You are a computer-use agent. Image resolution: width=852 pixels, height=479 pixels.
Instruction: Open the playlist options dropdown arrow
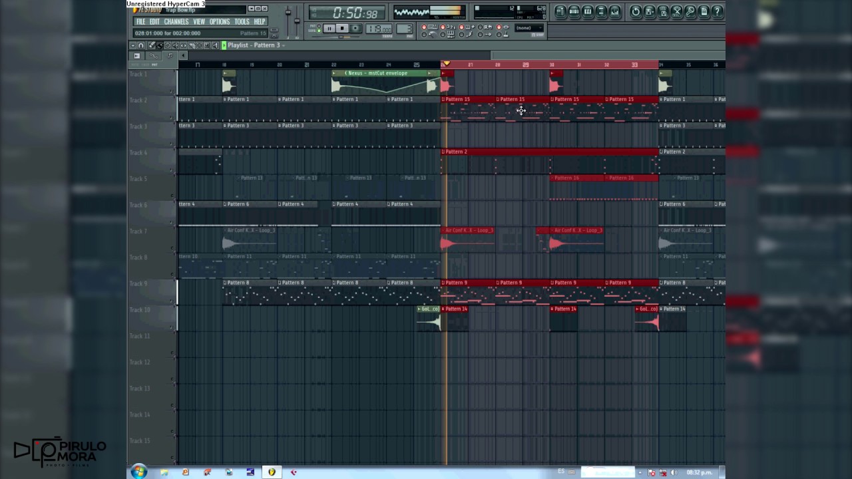(x=133, y=45)
